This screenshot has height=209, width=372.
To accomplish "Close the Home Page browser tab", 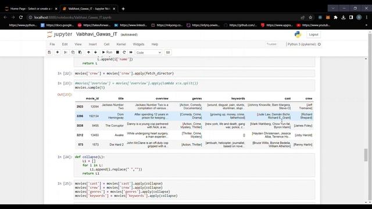I will [x=56, y=9].
